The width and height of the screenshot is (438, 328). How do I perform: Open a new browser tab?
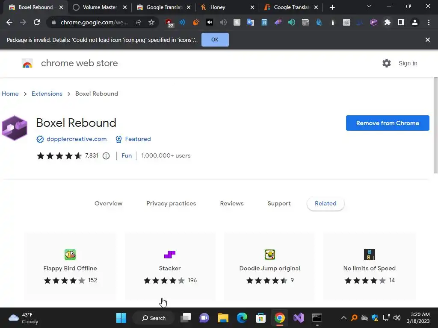pyautogui.click(x=332, y=7)
